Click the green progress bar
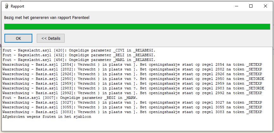The image size is (274, 133). (137, 27)
